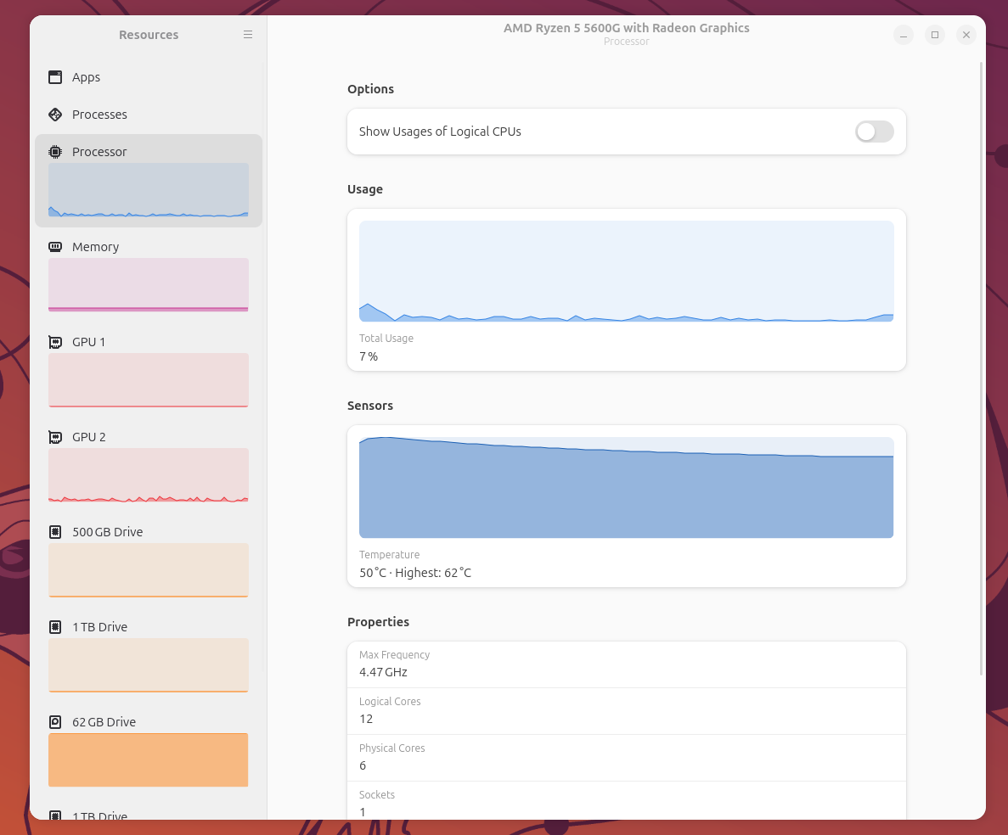Screen dimensions: 1008x835
Task: Click the Processes sidebar icon
Action: (55, 115)
